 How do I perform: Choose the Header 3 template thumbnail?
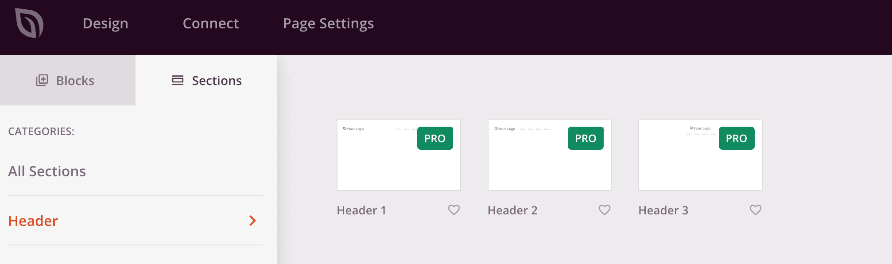(700, 155)
